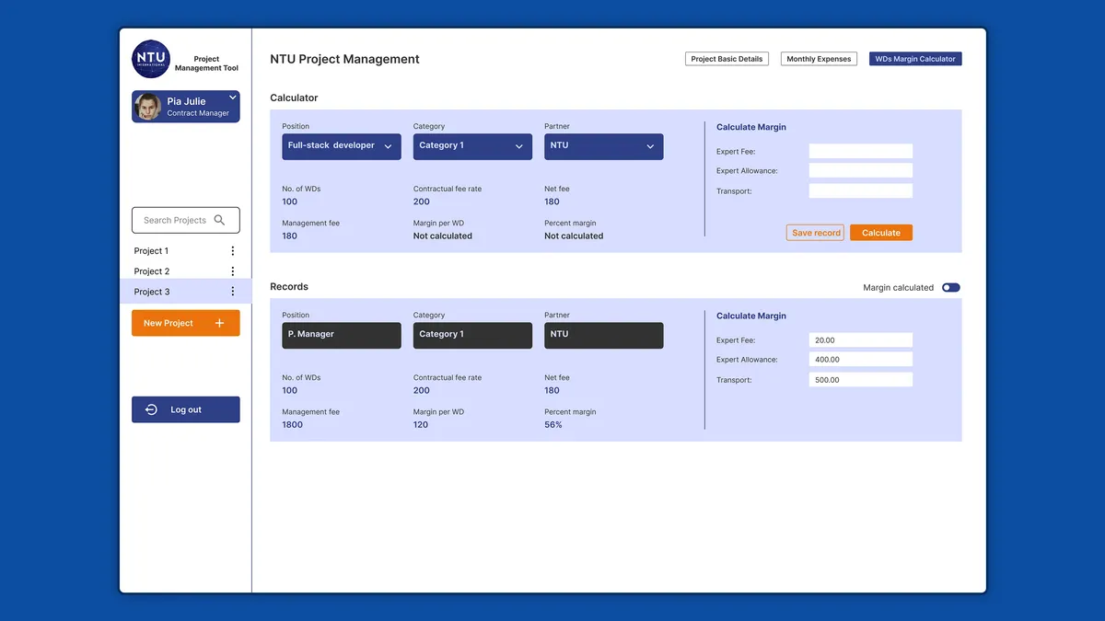
Task: Click the NTU International logo
Action: 151,59
